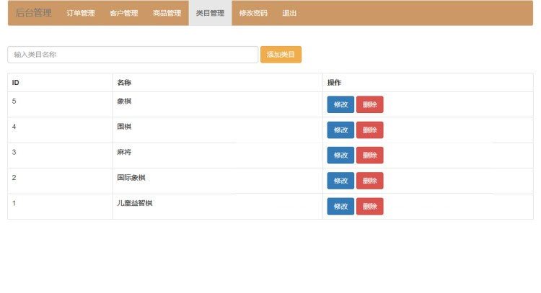Go to 客户管理 in the navbar
This screenshot has width=541, height=293.
click(123, 13)
